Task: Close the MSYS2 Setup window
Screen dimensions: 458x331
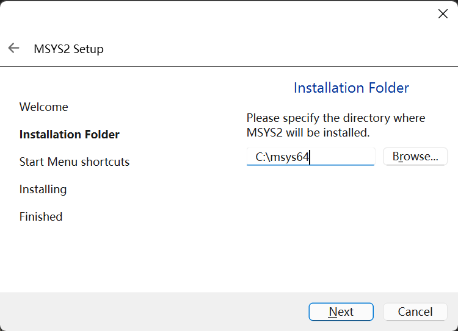Action: 443,14
